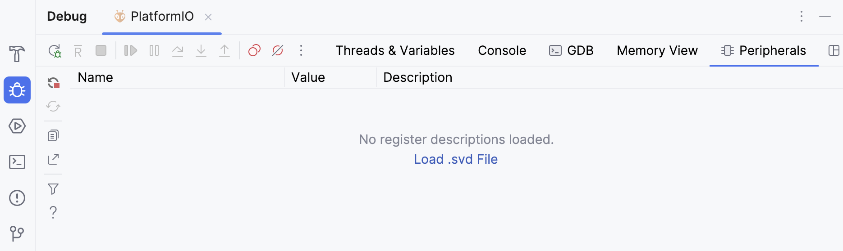This screenshot has height=251, width=843.
Task: Click the Load .svd File link
Action: (456, 159)
